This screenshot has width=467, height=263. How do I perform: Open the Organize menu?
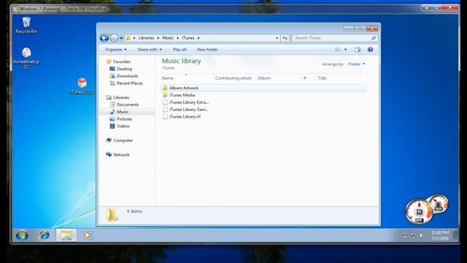click(x=115, y=50)
